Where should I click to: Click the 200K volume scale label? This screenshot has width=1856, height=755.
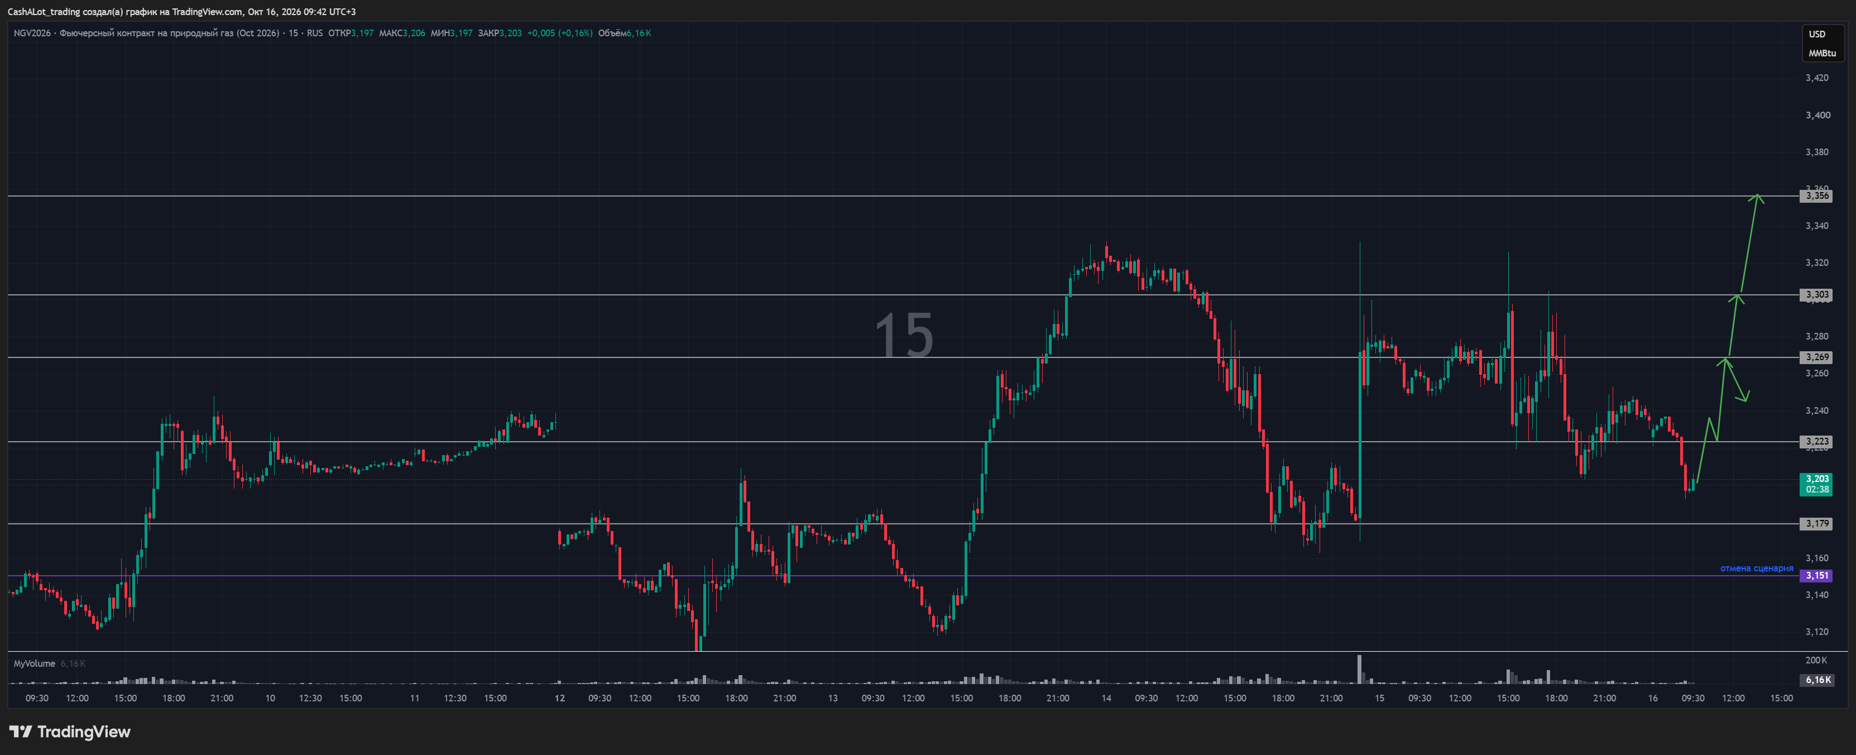(x=1816, y=661)
